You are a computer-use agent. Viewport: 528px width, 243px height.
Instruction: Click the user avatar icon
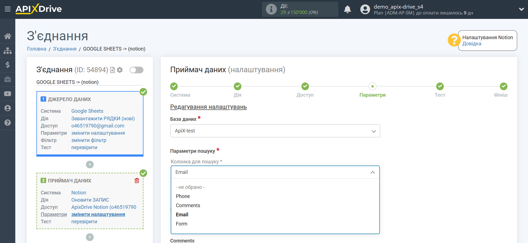(365, 9)
